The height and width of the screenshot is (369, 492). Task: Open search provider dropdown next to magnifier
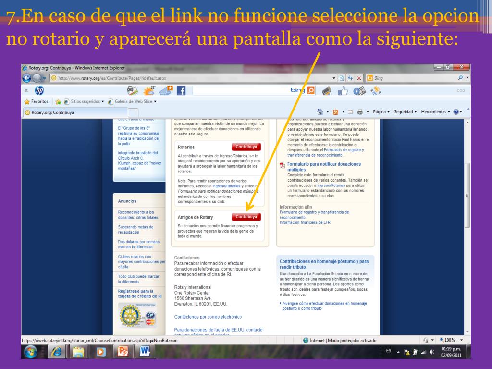pos(467,78)
